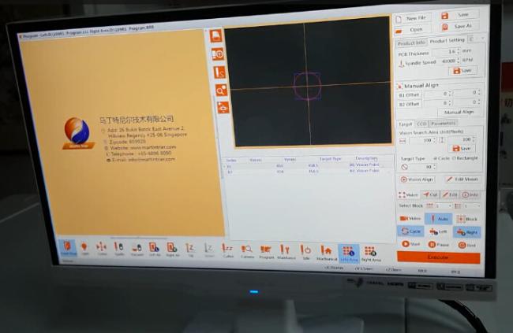This screenshot has width=513, height=333.
Task: Select the Circle target type radio
Action: [437, 157]
